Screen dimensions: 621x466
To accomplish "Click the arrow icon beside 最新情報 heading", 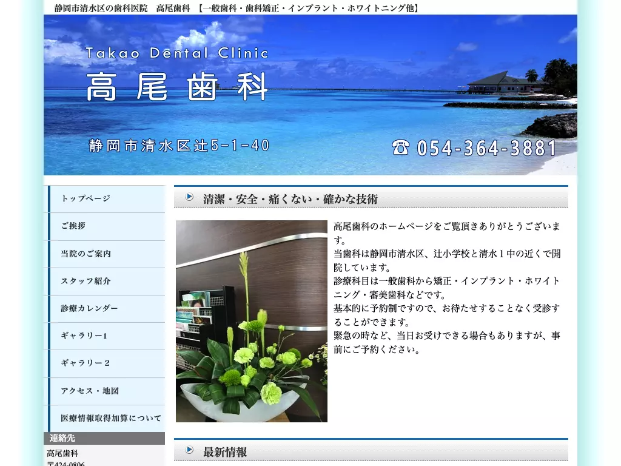I will point(190,450).
